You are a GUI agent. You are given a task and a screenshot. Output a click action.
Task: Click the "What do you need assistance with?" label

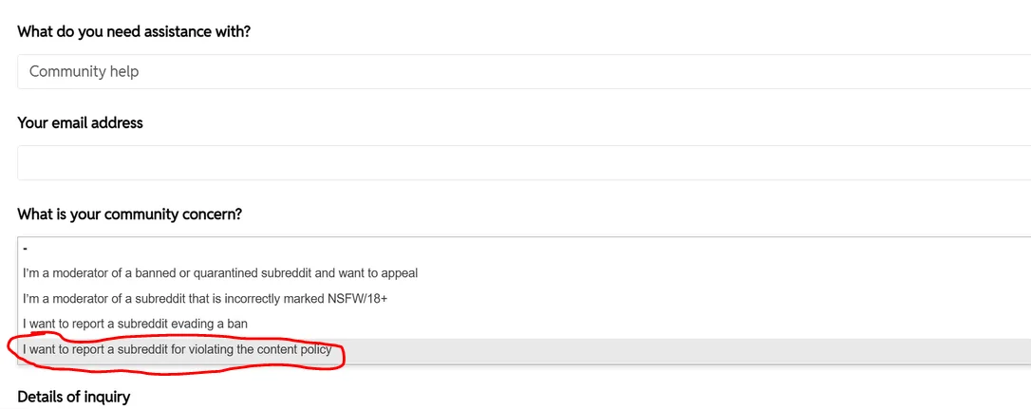tap(133, 31)
